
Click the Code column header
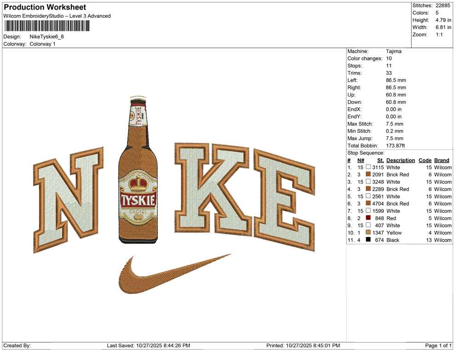[425, 160]
